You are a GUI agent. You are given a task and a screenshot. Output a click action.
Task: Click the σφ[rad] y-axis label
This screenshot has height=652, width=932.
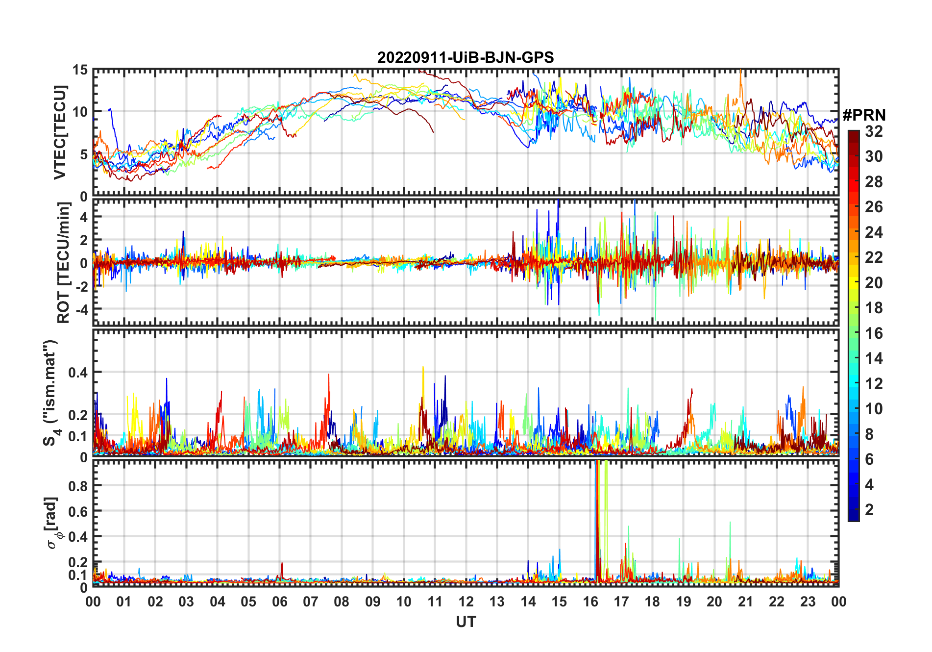[x=53, y=523]
